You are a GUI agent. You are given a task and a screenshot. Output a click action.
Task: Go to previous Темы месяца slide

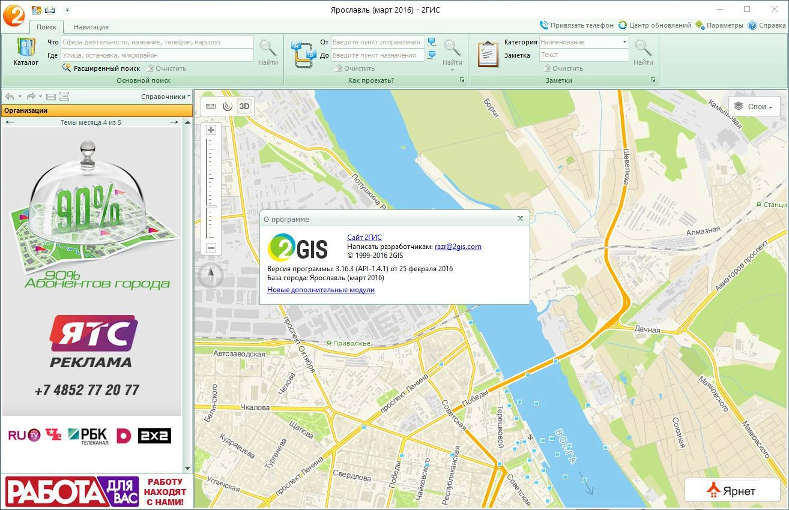point(9,122)
